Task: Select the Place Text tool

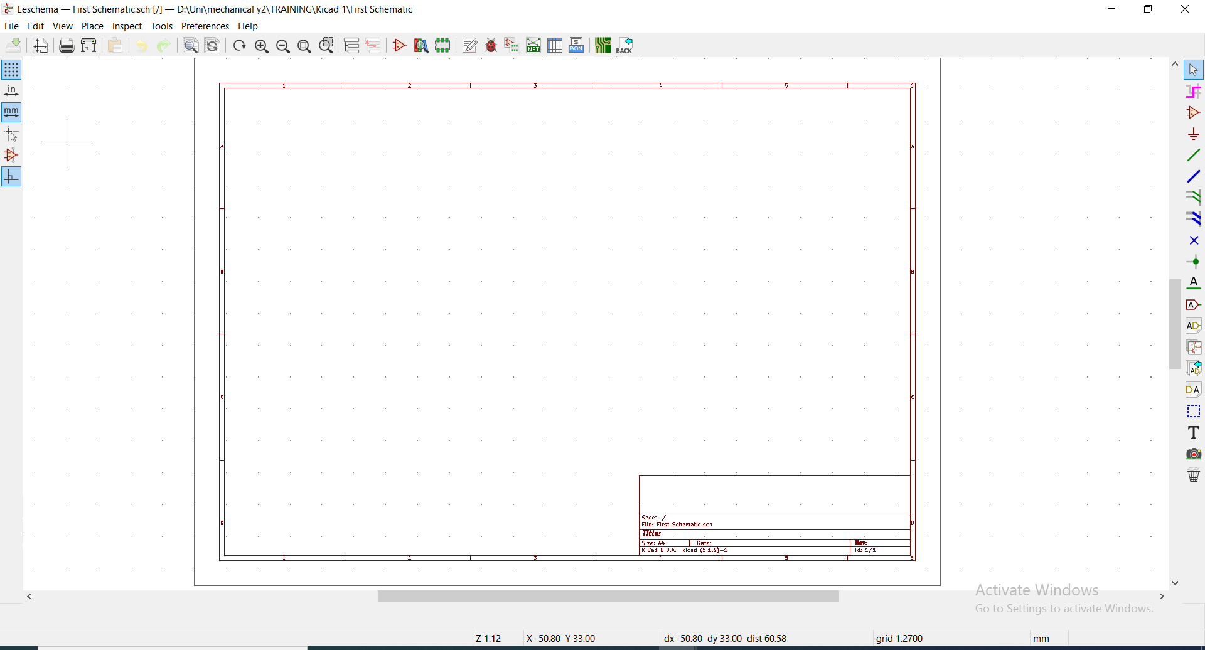Action: 1194,432
